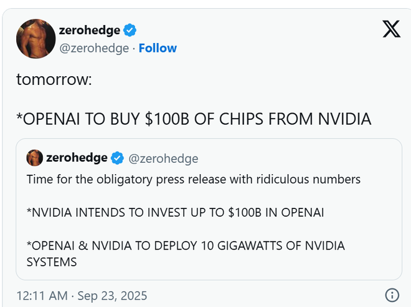411x307 pixels.
Task: Click the X logo icon
Action: point(391,29)
